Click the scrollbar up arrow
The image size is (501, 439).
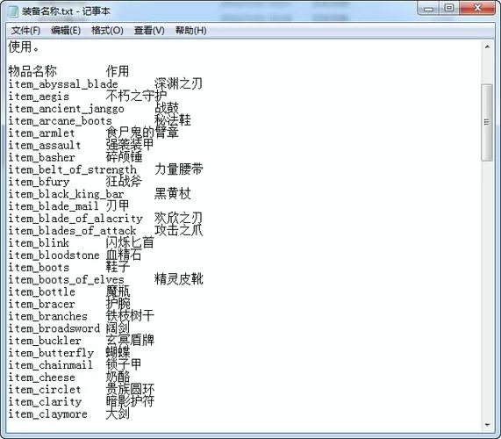click(x=487, y=47)
